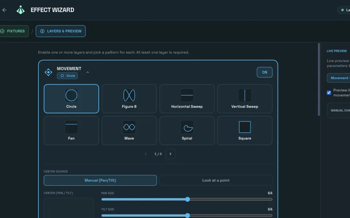
Task: Go to previous pattern page
Action: pyautogui.click(x=146, y=154)
